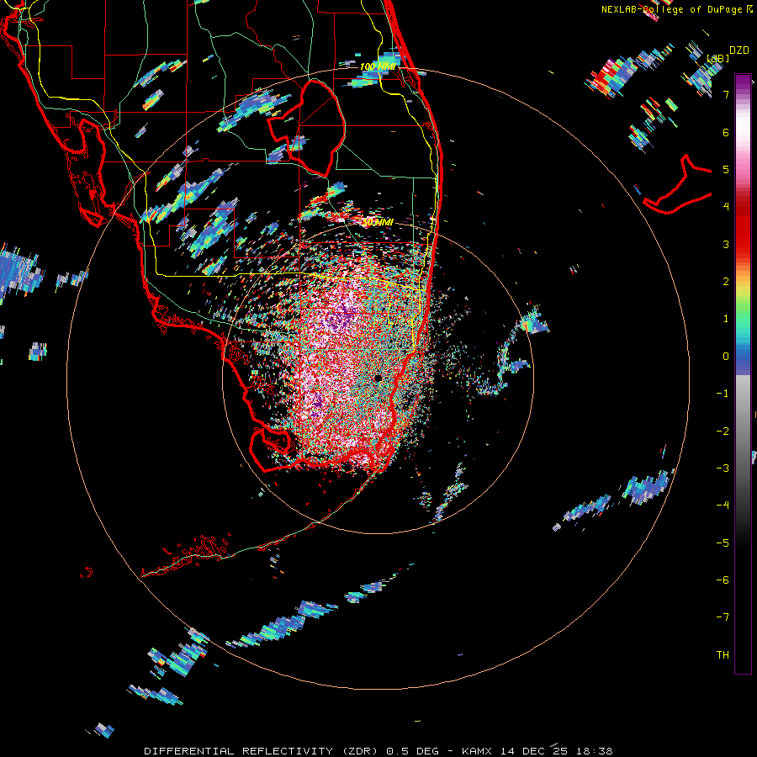Click the -5 dB tick label

[x=723, y=543]
